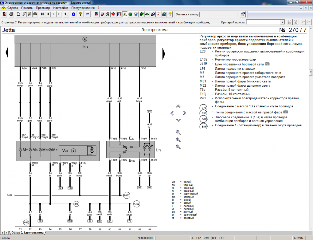Click the second binoculars search icon

(296, 22)
